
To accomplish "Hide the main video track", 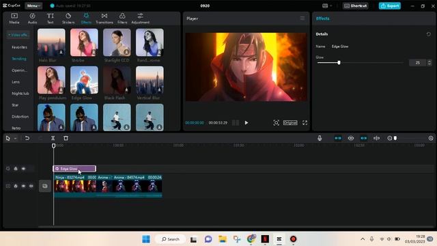I will pyautogui.click(x=23, y=186).
